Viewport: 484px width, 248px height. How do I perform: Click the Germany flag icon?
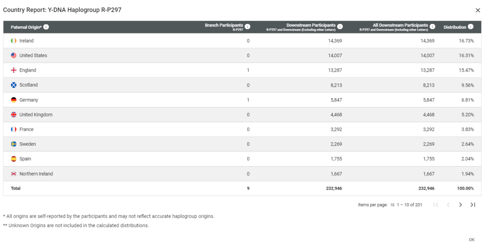click(14, 99)
